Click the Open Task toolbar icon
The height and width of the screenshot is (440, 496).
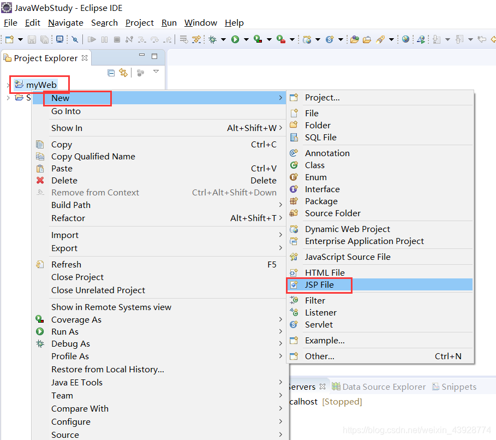click(367, 39)
